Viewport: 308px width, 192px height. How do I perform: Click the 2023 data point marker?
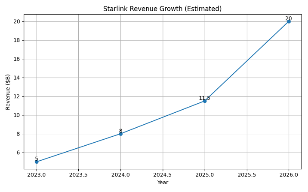37,162
